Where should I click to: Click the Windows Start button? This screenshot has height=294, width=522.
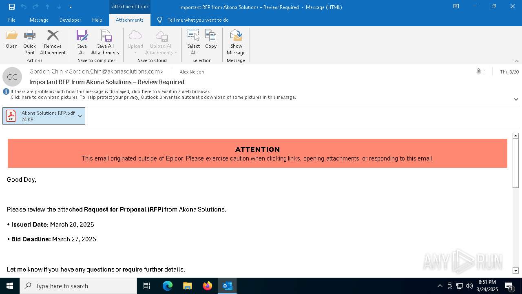click(x=10, y=286)
